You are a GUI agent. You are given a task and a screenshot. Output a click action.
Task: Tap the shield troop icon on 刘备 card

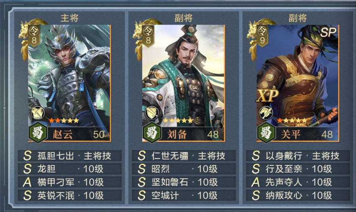(x=152, y=113)
